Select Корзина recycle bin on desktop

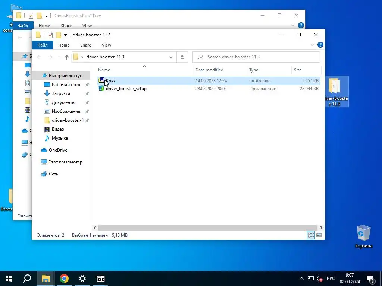tap(363, 236)
